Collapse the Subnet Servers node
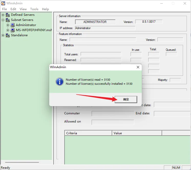This screenshot has height=170, width=191. click(x=3, y=20)
